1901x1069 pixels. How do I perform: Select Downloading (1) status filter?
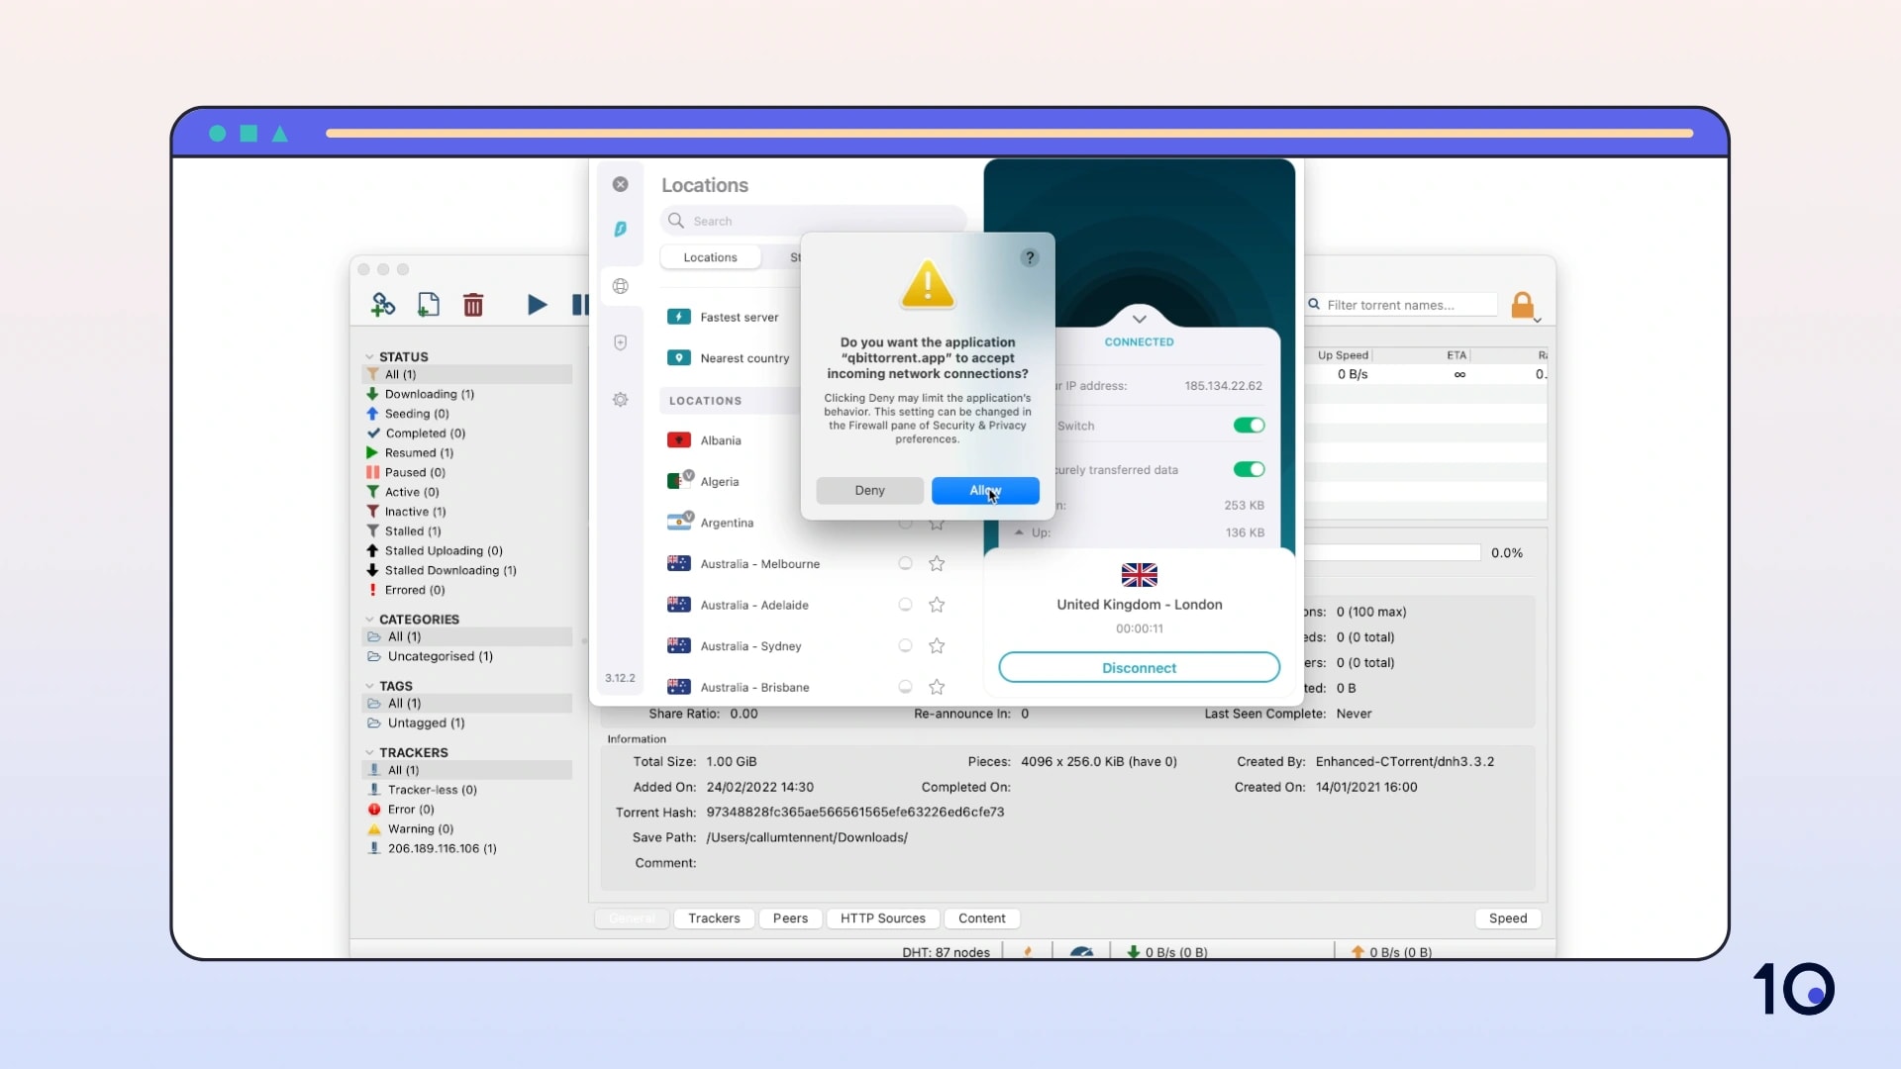(x=430, y=394)
